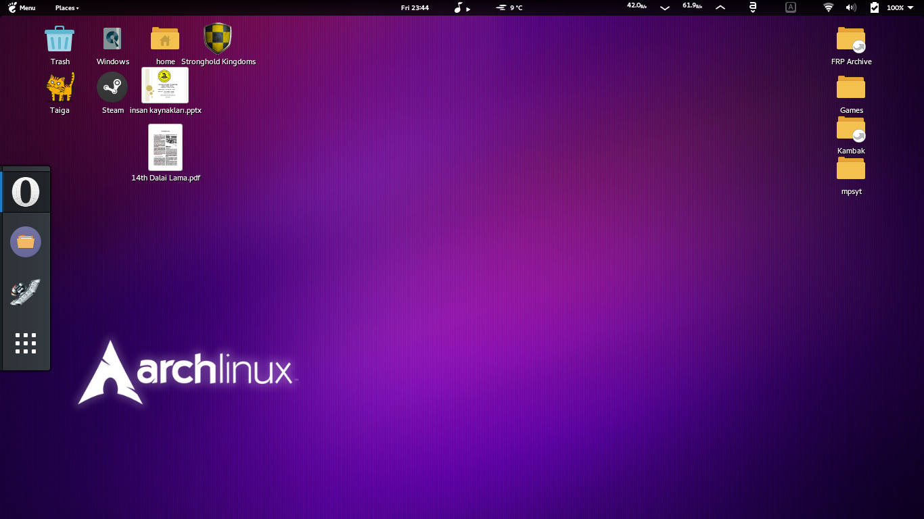Launch Stronghold Kingdoms shield icon
Image resolution: width=924 pixels, height=519 pixels.
[x=218, y=39]
